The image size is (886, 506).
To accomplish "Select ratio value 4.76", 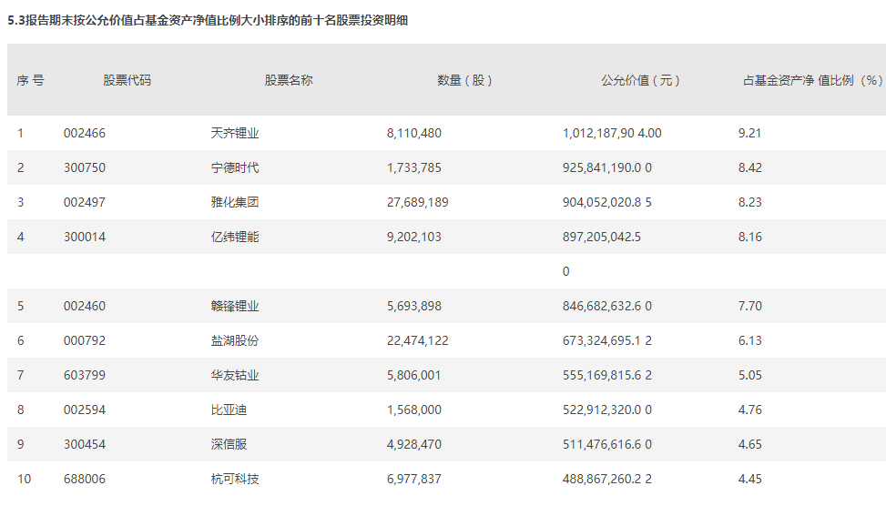I will (x=749, y=410).
